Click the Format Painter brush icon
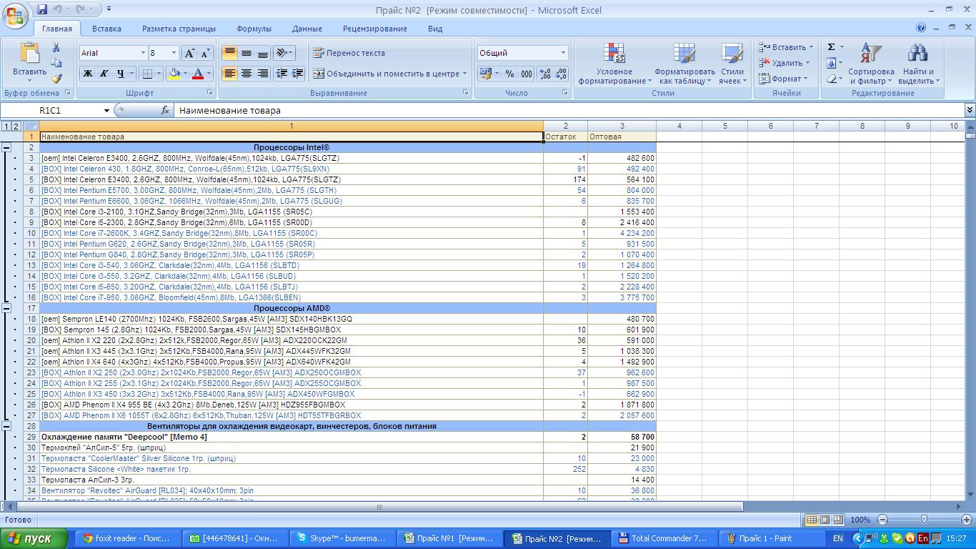The width and height of the screenshot is (976, 549). point(56,78)
